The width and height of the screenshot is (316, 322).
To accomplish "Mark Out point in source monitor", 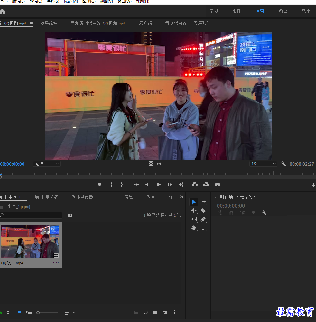I will tap(122, 185).
